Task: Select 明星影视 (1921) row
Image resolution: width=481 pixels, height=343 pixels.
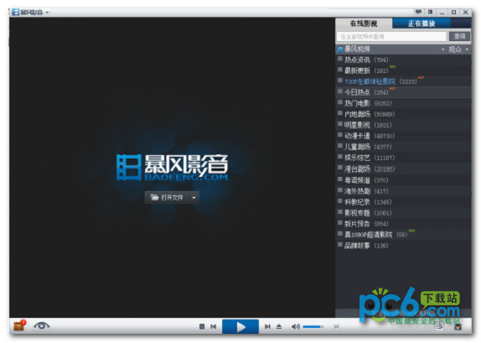Action: [403, 125]
